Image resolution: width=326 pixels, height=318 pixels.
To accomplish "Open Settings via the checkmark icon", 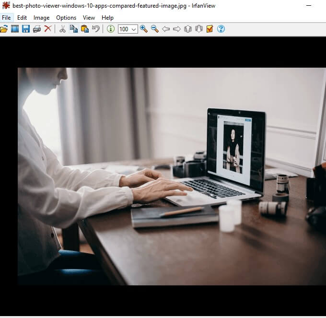I will click(x=210, y=29).
